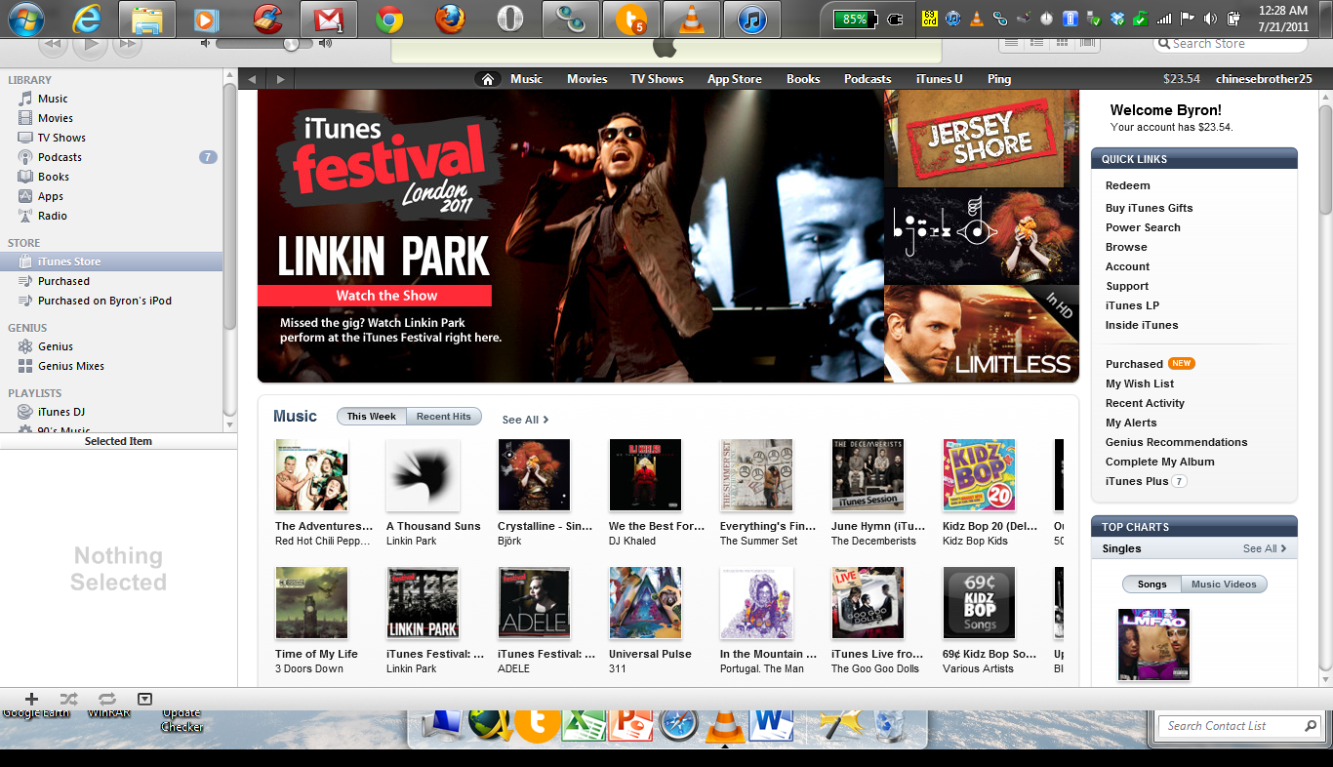Add a new playlist with the plus button
1333x767 pixels.
(x=31, y=699)
